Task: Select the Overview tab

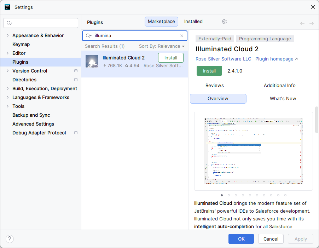Action: (218, 99)
